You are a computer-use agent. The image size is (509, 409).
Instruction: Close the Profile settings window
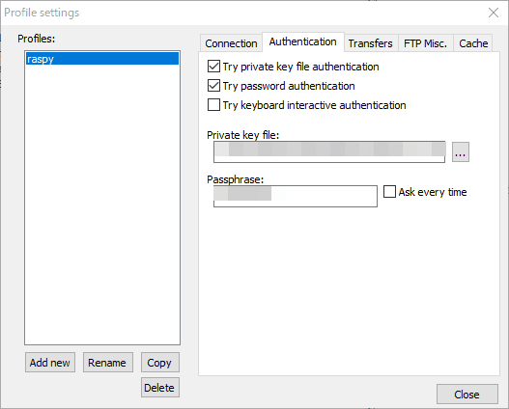click(x=494, y=13)
